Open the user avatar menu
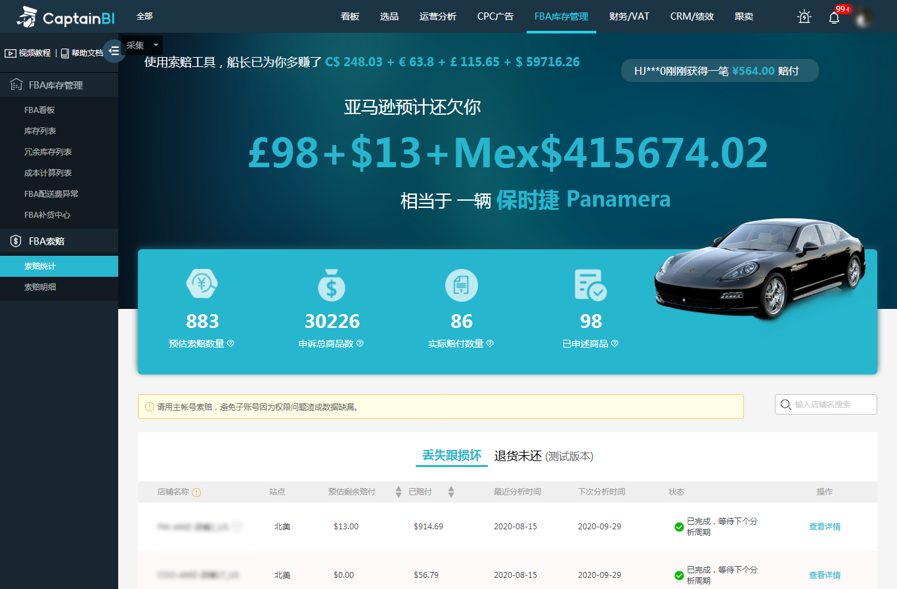This screenshot has width=897, height=589. [x=864, y=17]
